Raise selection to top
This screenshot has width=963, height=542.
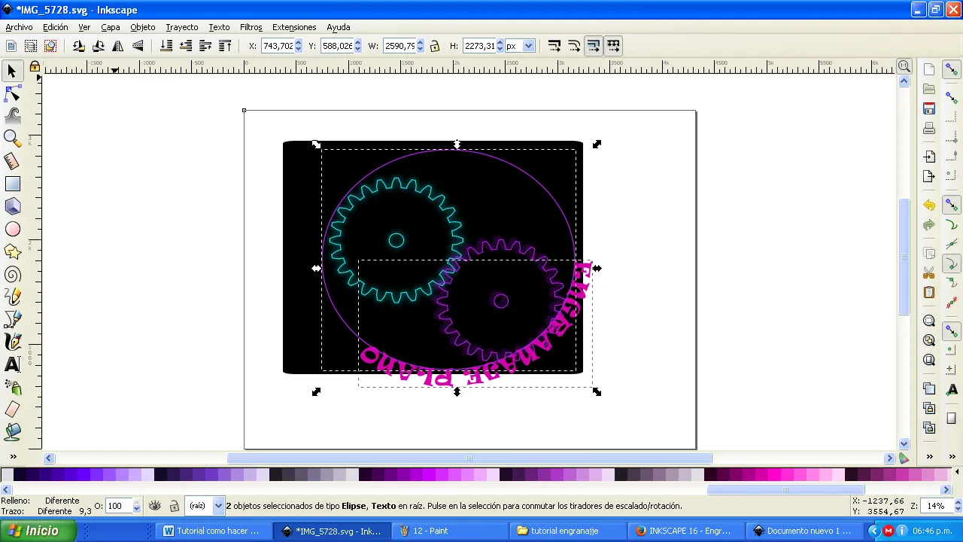(225, 46)
